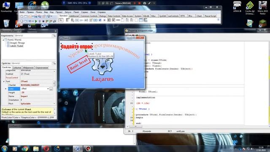Open the ellipsis button next to clRed
270x152 pixels.
51,89
